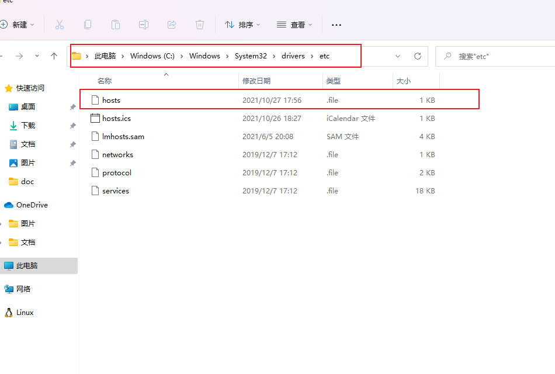Click the pin icon beside 文档
Viewport: 555px width, 374px height.
click(x=72, y=144)
